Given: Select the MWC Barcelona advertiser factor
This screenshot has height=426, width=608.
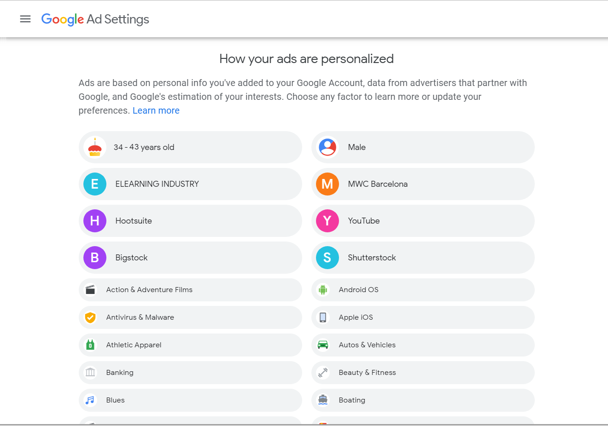Looking at the screenshot, I should point(423,184).
